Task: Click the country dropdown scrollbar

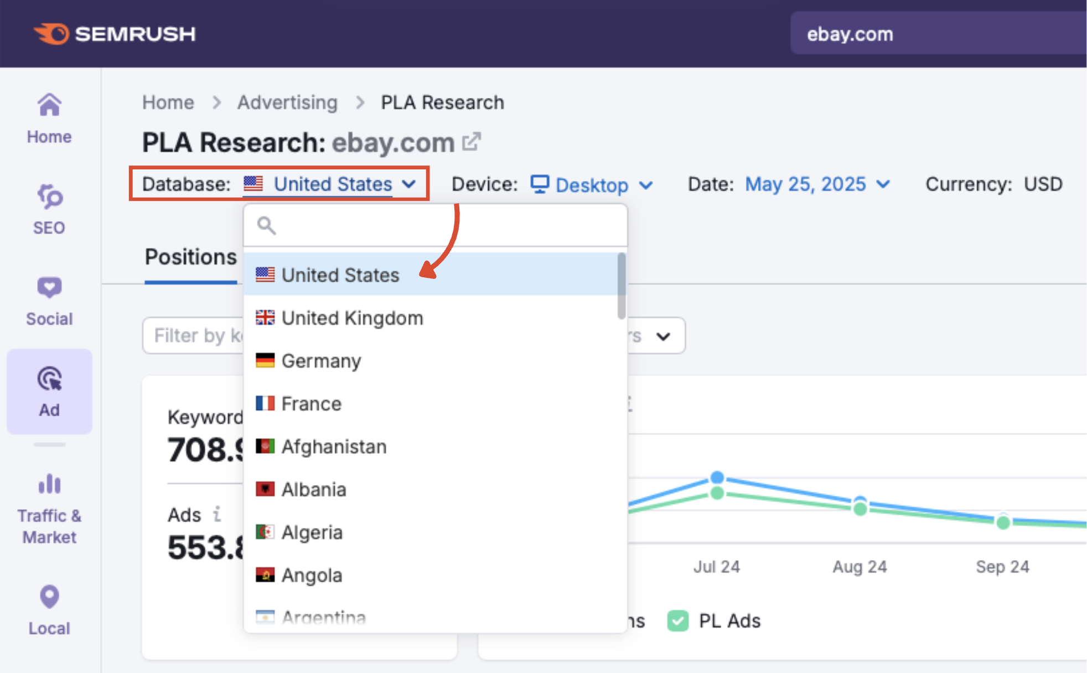Action: [x=622, y=286]
